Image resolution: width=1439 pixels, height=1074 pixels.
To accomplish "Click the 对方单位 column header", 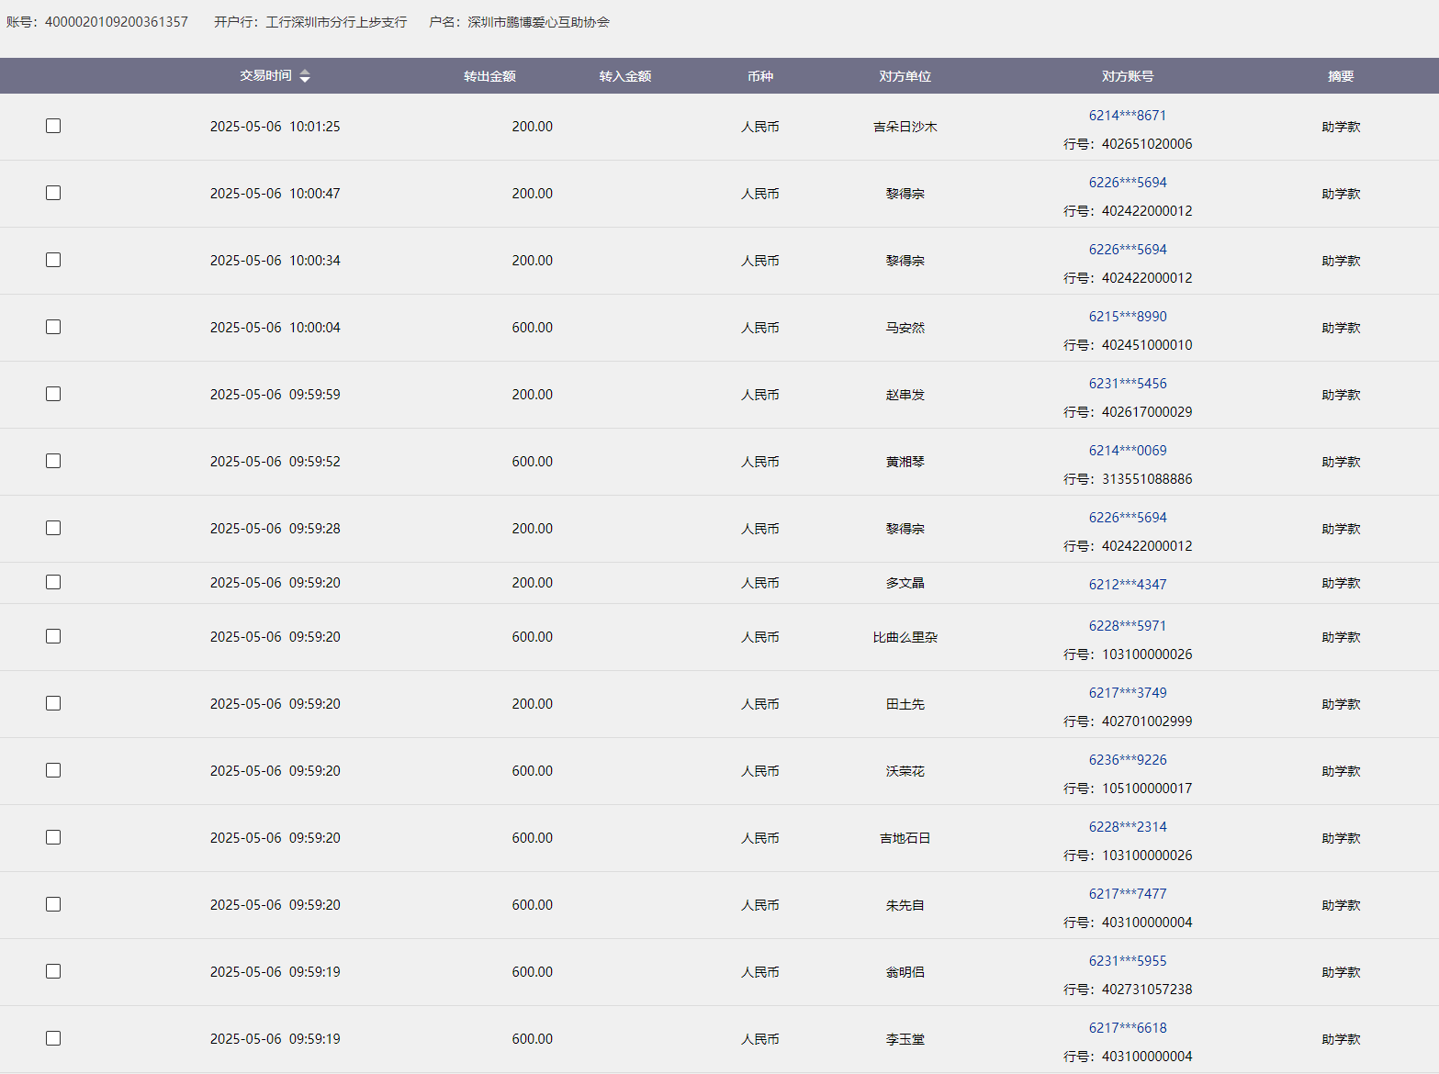I will pyautogui.click(x=905, y=76).
